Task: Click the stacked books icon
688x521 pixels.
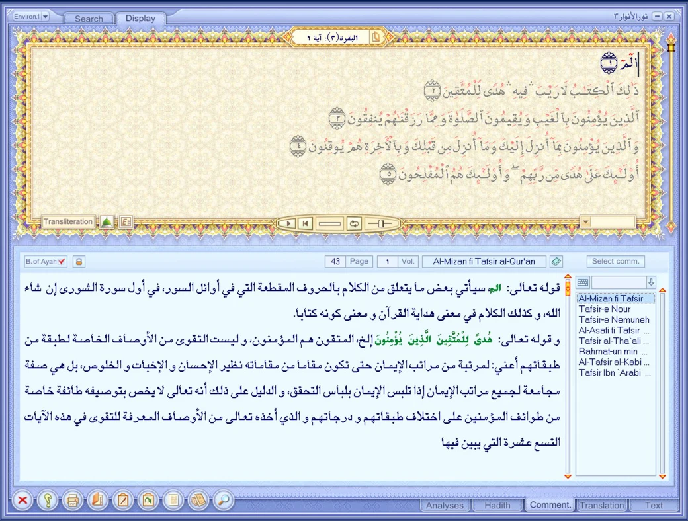Action: (x=198, y=501)
